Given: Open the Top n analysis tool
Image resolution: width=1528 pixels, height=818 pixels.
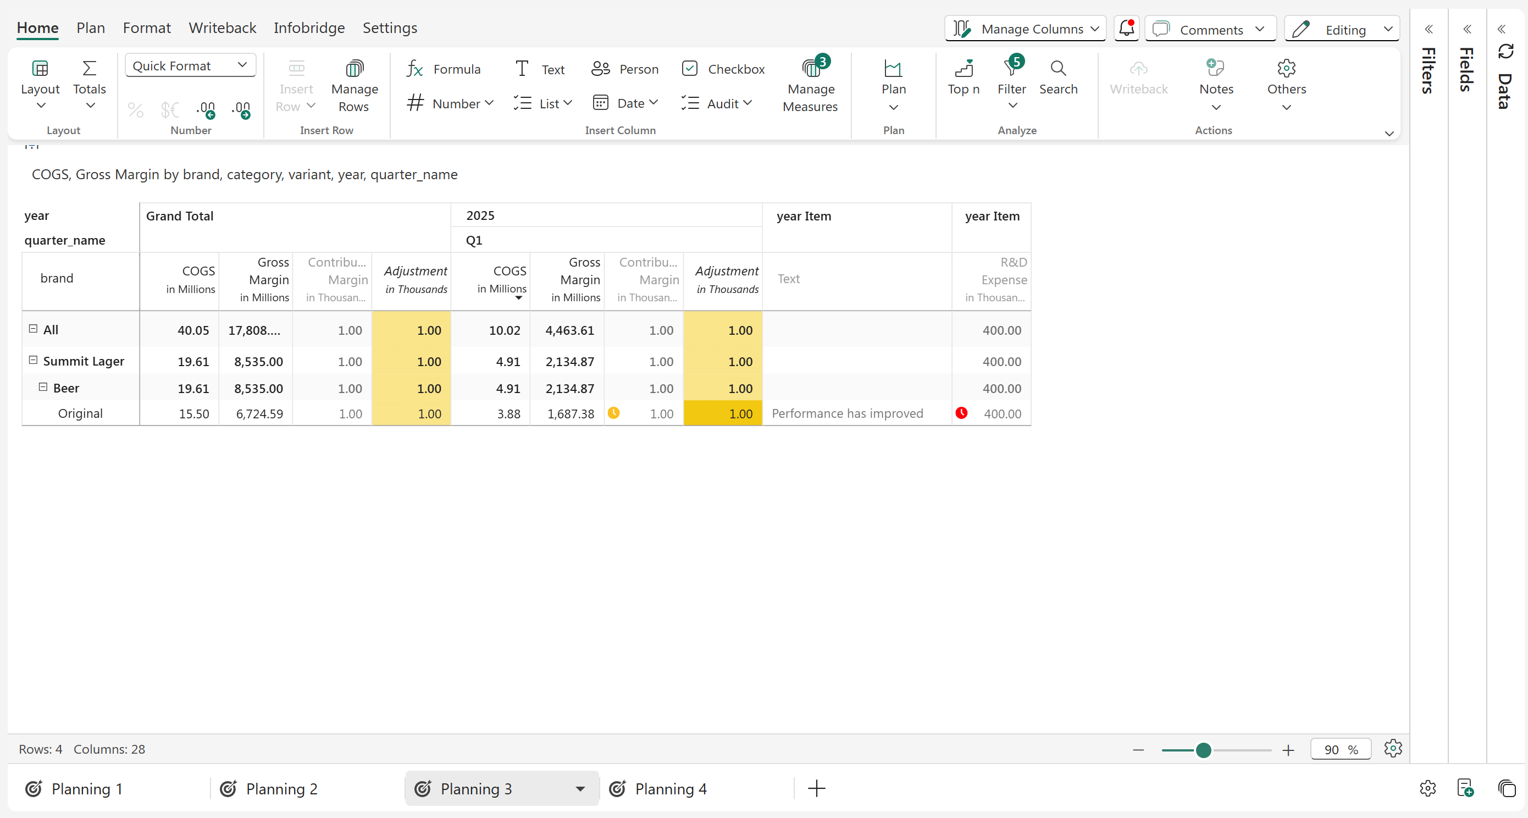Looking at the screenshot, I should tap(964, 69).
